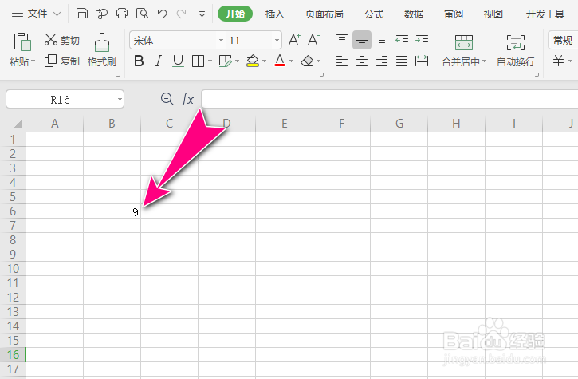This screenshot has width=578, height=379.
Task: Open font name 宋体 dropdown
Action: (x=221, y=40)
